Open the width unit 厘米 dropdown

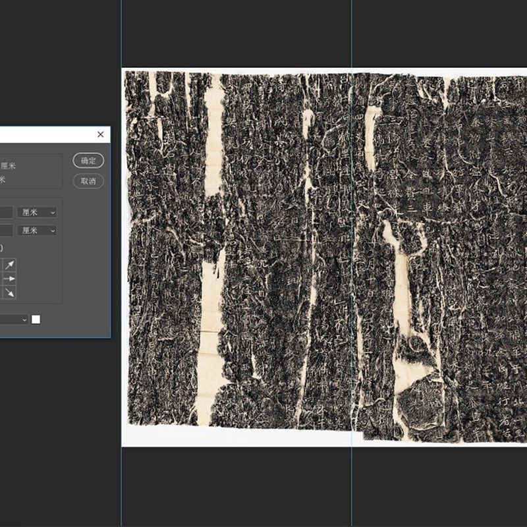point(37,212)
